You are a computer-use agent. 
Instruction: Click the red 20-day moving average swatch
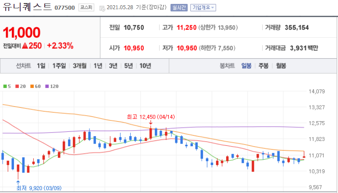17,86
